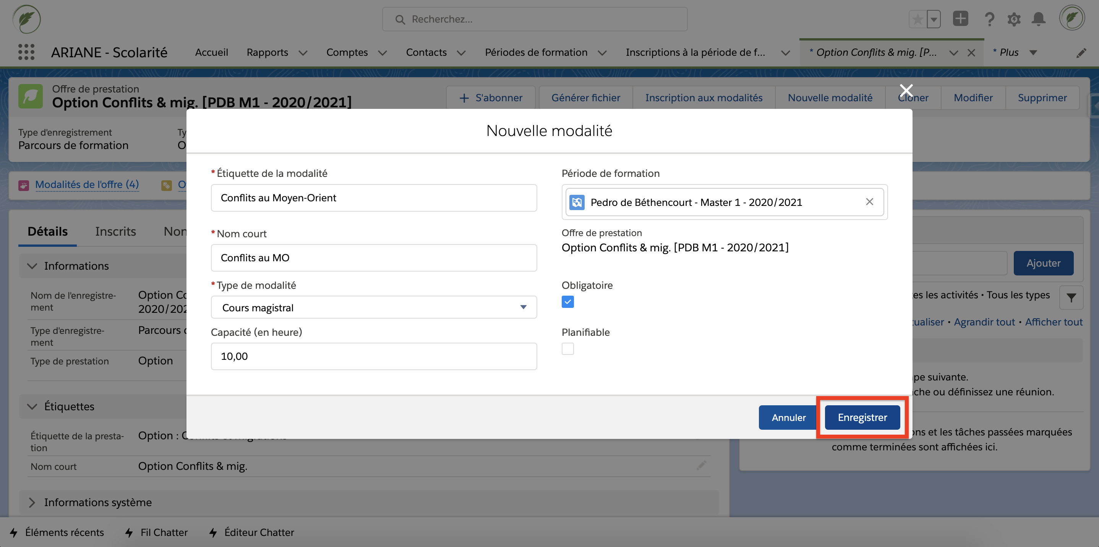Click the Enregistrer button
1099x547 pixels.
point(862,418)
